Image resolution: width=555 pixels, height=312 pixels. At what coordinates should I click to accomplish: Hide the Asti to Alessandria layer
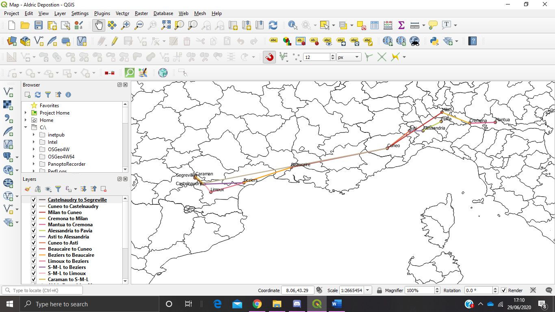click(x=34, y=237)
